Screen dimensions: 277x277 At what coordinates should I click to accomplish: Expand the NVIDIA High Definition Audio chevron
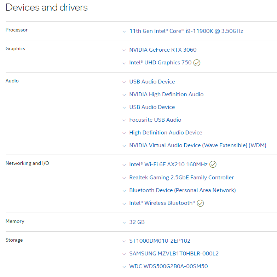click(x=124, y=95)
